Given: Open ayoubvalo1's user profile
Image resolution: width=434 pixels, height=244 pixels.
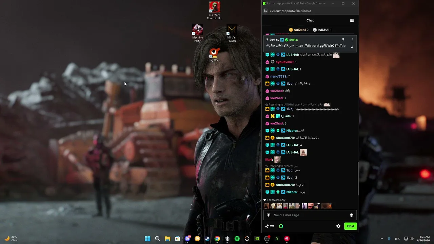Looking at the screenshot, I should [284, 62].
